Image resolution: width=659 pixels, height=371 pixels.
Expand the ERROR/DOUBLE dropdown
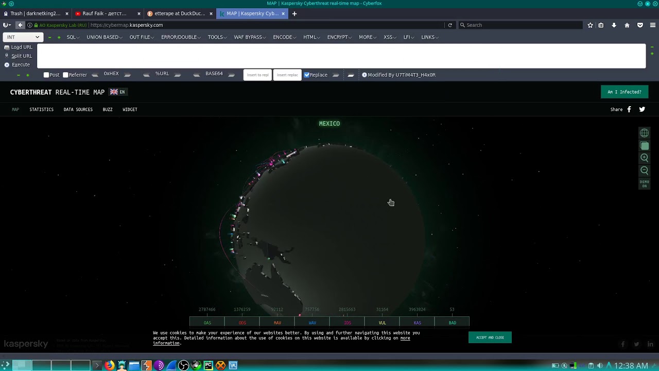(x=181, y=37)
